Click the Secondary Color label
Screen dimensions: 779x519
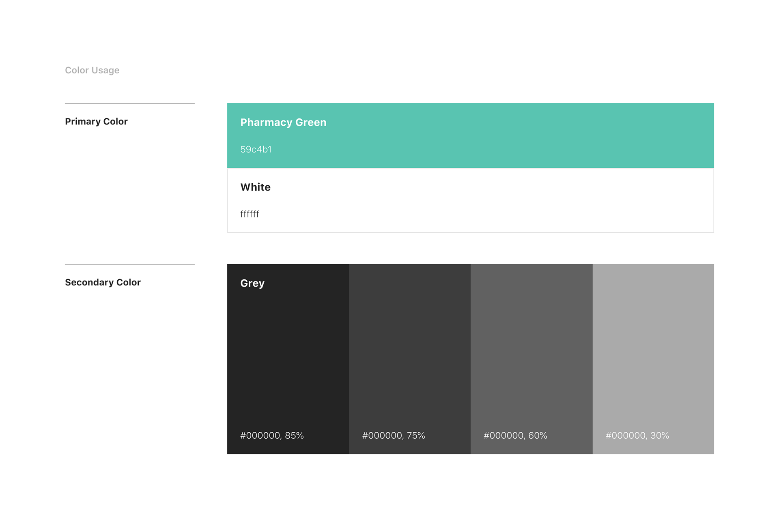[x=103, y=282]
